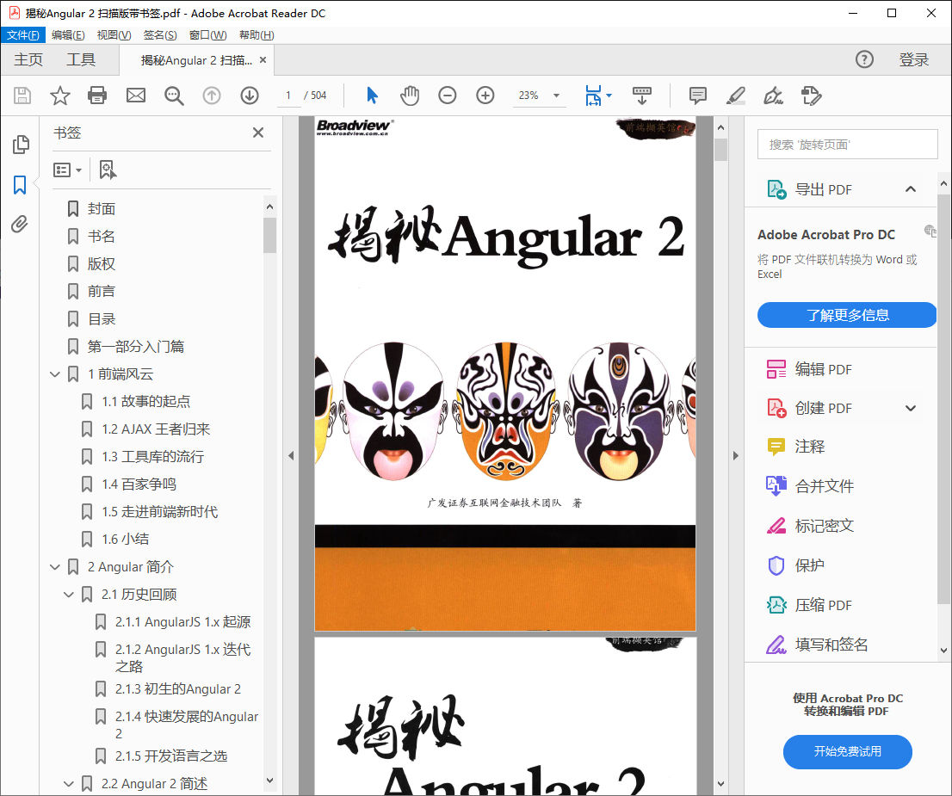The height and width of the screenshot is (796, 952).
Task: Open the 文件 menu
Action: 23,35
